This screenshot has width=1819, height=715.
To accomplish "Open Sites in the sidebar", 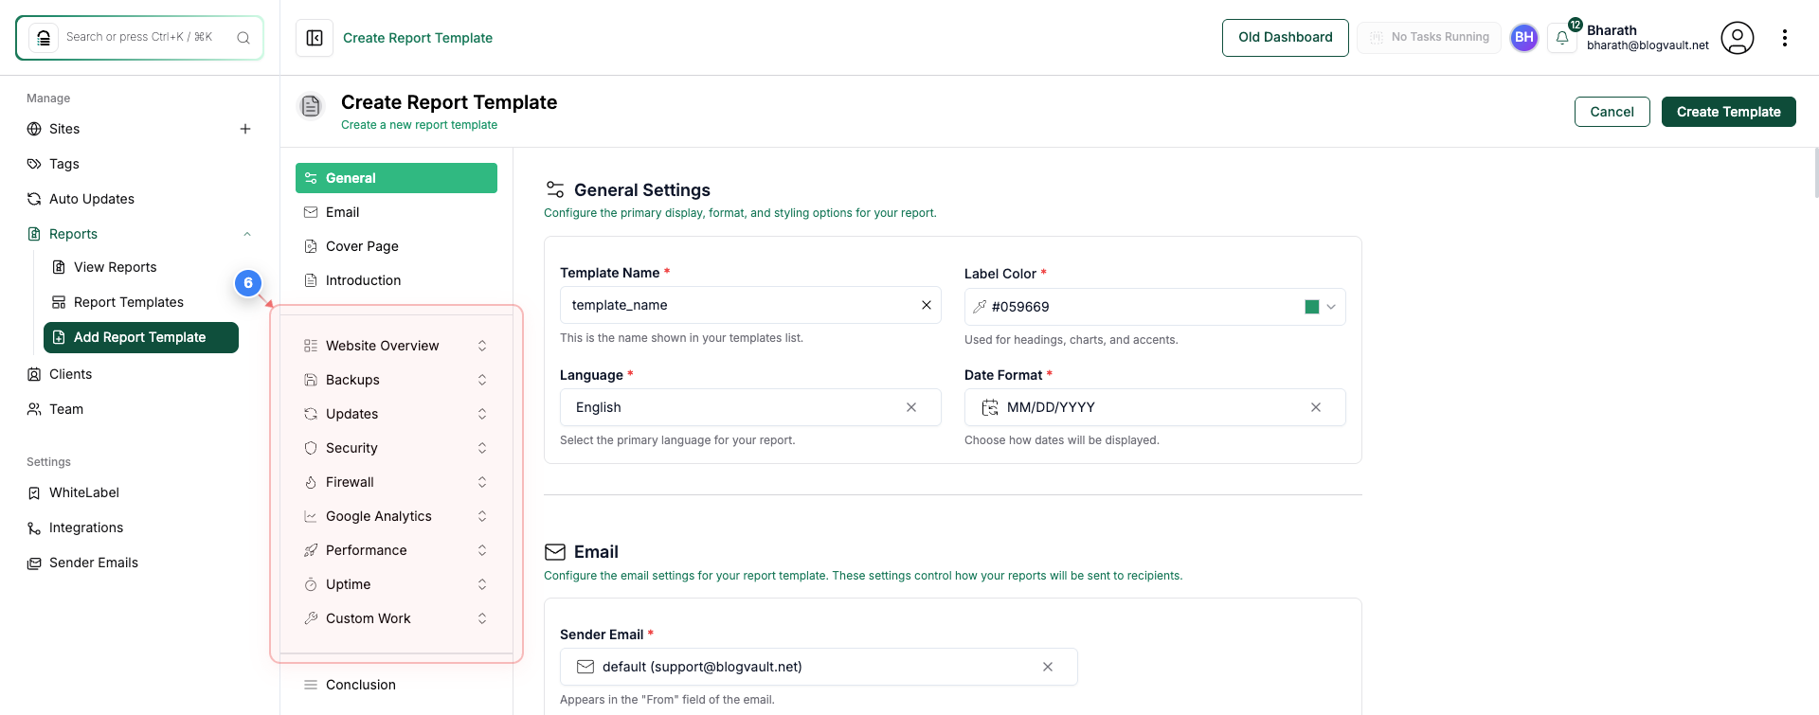I will tap(64, 129).
